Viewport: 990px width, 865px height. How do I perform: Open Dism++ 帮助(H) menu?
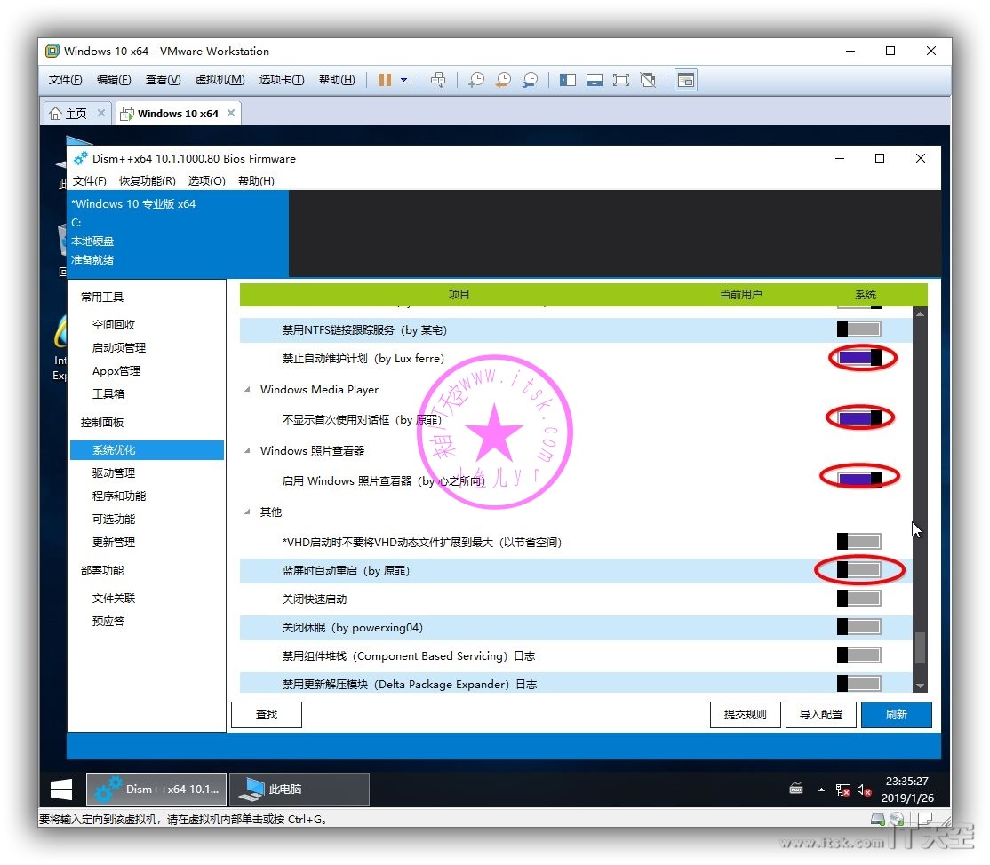[x=256, y=181]
